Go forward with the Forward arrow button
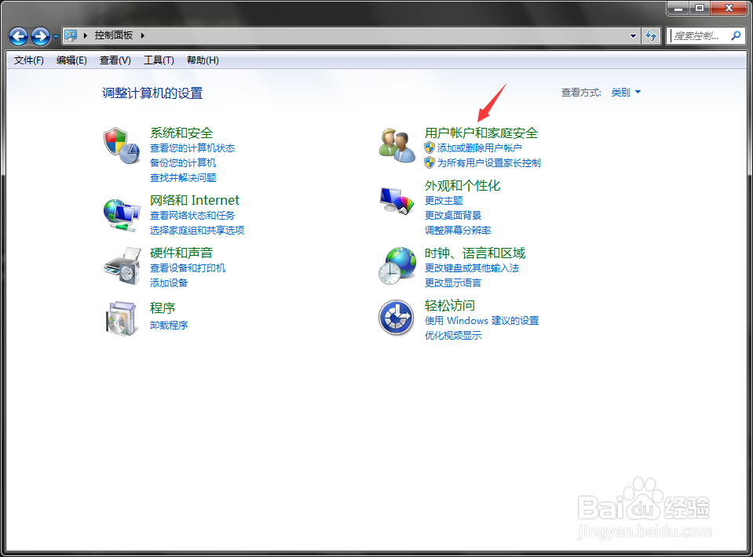 40,36
